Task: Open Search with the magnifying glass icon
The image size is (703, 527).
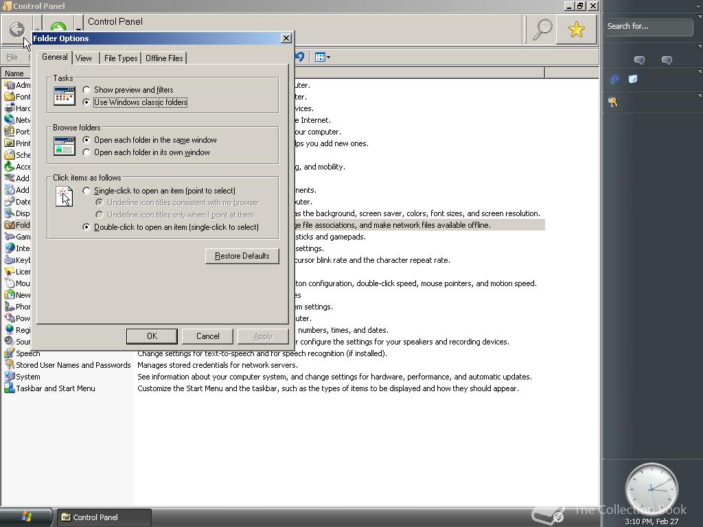Action: [542, 30]
